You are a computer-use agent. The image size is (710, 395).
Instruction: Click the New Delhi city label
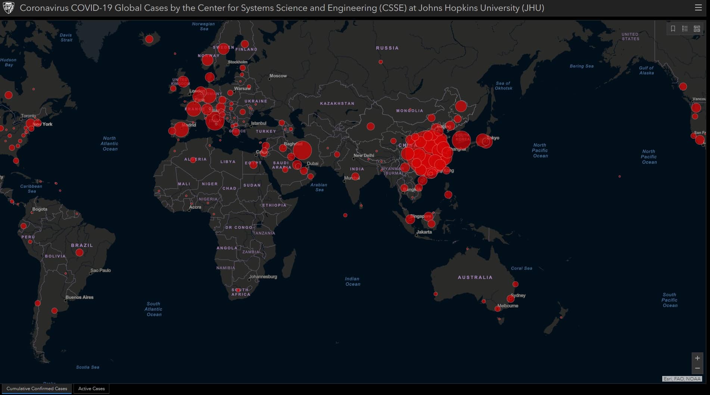364,156
